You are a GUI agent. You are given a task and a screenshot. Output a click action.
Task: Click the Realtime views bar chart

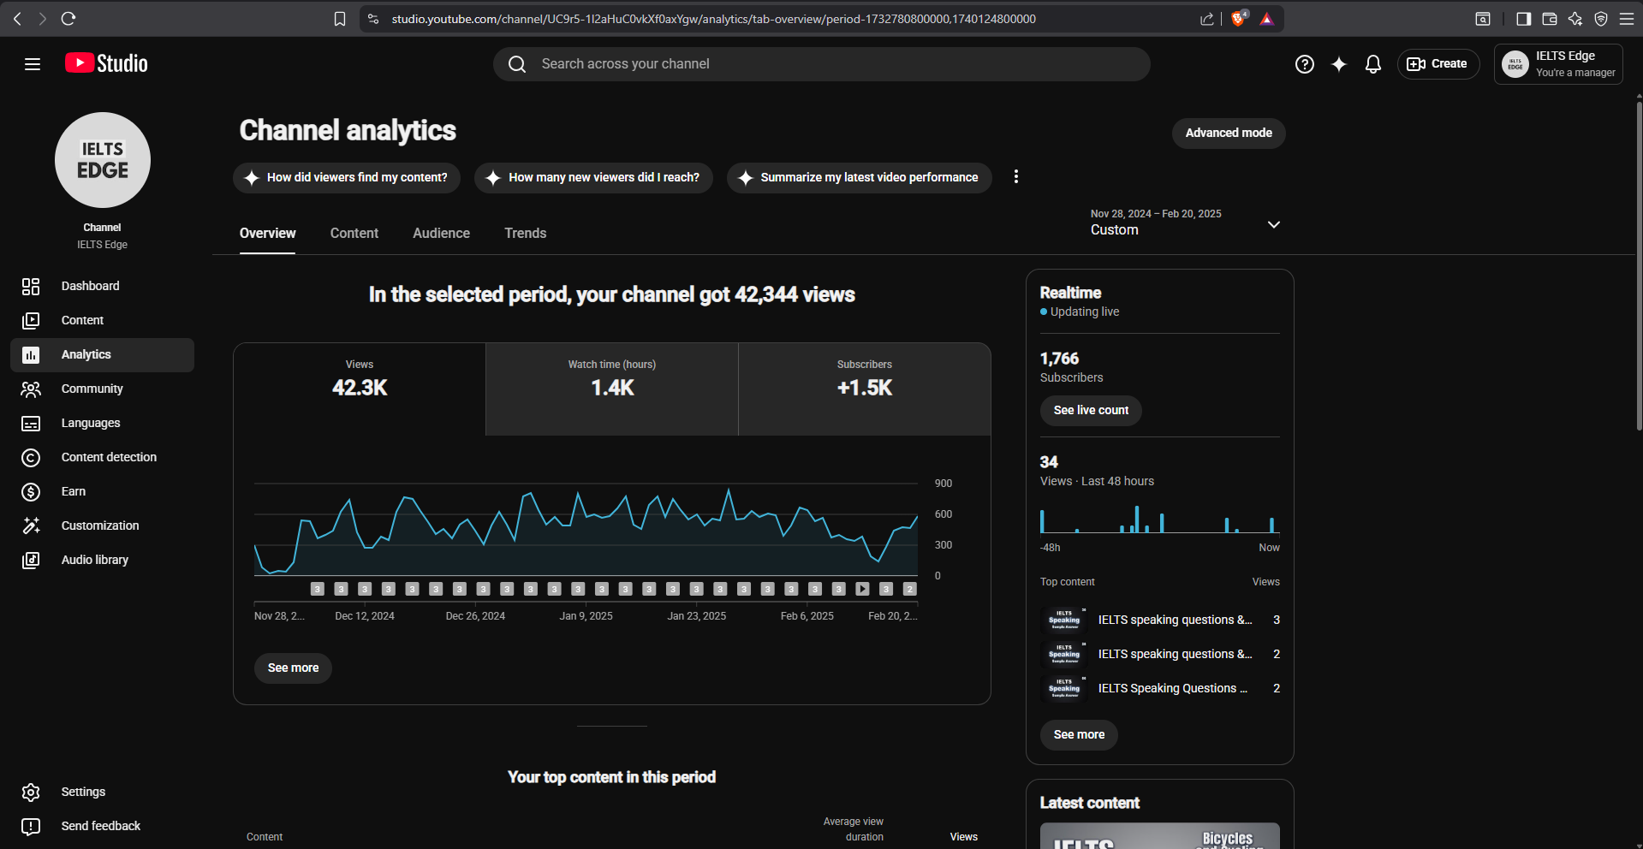point(1160,519)
